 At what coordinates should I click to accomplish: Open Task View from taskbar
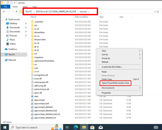point(67,127)
